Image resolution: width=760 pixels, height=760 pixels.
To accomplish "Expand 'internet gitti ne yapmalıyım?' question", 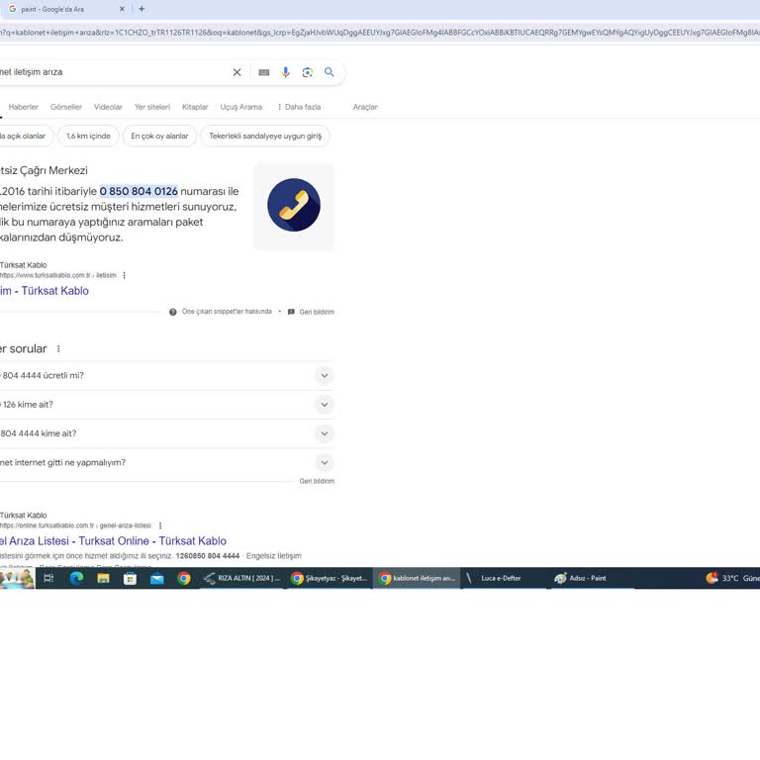I will click(166, 463).
